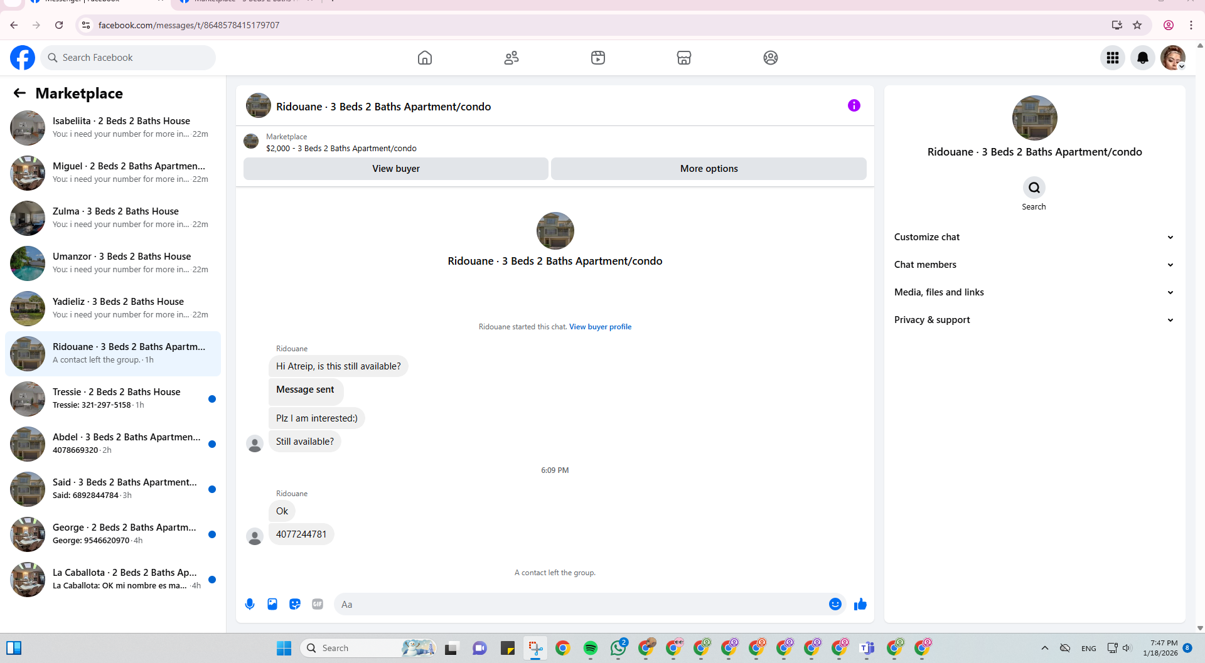Open the GIF picker
This screenshot has height=663, width=1205.
pos(318,604)
